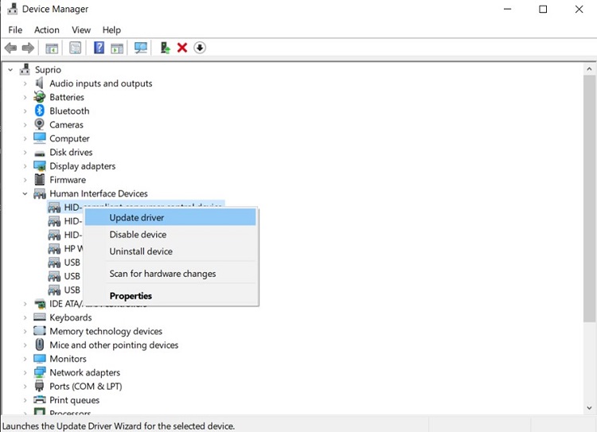The image size is (597, 432).
Task: Click Properties in the context menu
Action: coord(131,296)
